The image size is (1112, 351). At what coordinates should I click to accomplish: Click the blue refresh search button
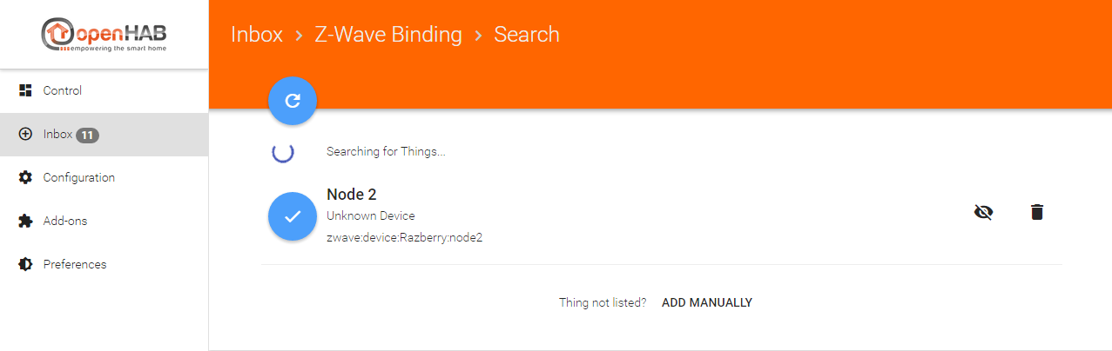coord(293,100)
